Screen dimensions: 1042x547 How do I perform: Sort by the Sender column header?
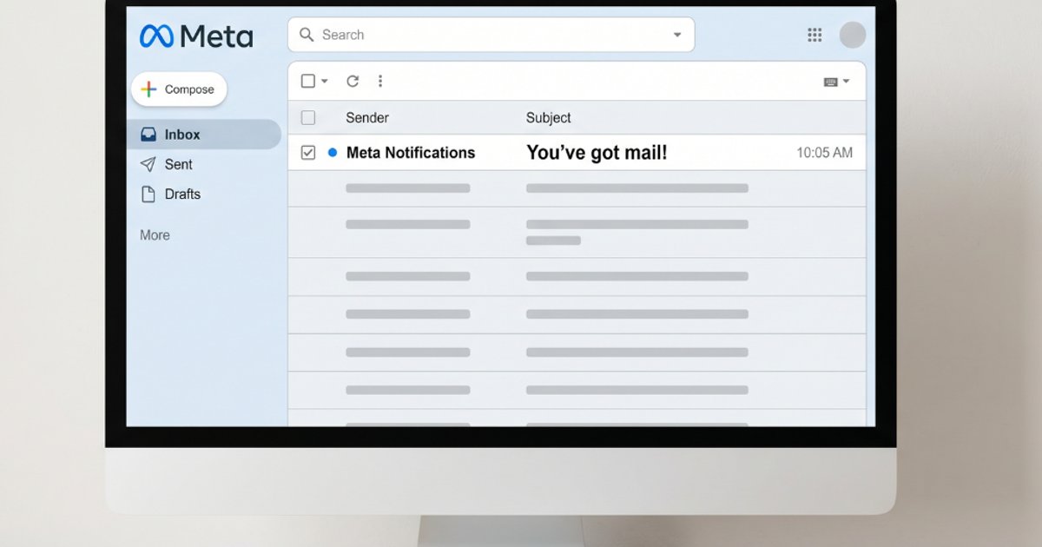pyautogui.click(x=367, y=117)
